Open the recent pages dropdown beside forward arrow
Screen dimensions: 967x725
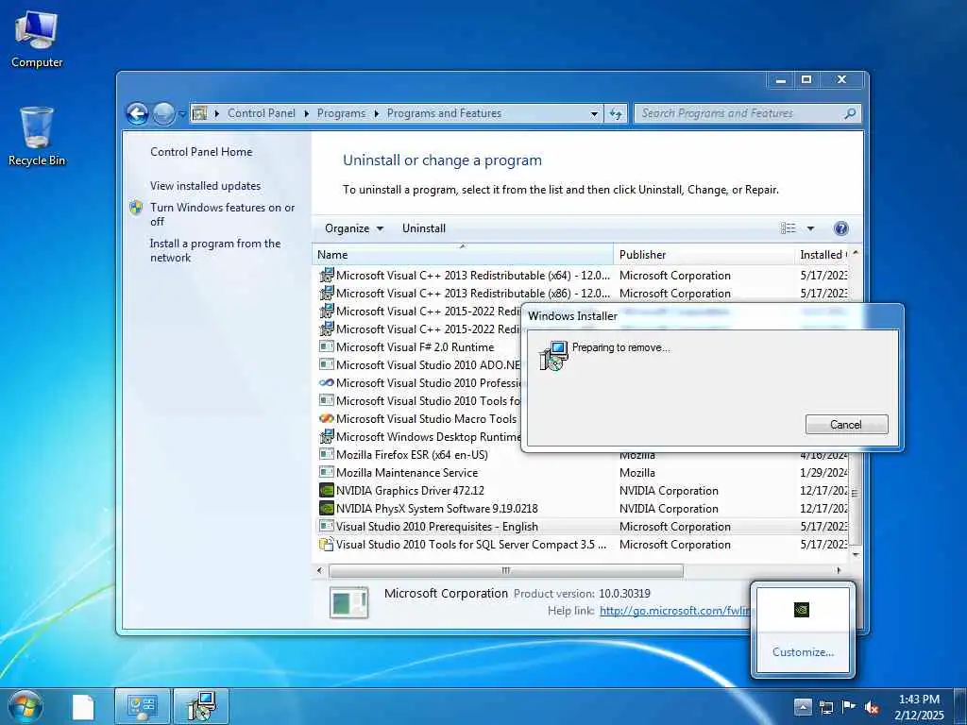click(x=182, y=114)
